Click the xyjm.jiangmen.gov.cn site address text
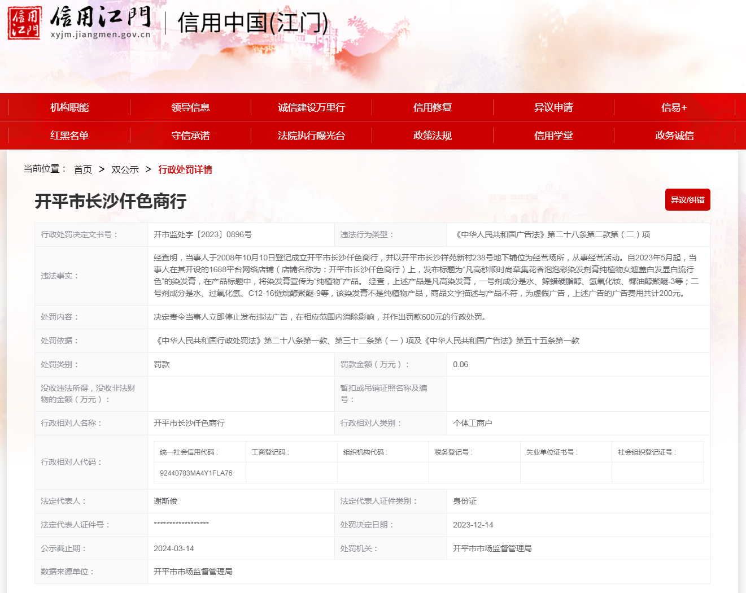The image size is (746, 593). coord(101,34)
